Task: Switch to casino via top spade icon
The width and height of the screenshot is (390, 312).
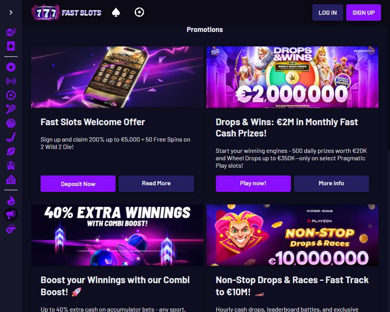Action: tap(116, 12)
